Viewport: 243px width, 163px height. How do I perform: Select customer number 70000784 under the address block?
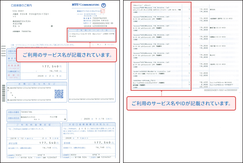point(26,31)
